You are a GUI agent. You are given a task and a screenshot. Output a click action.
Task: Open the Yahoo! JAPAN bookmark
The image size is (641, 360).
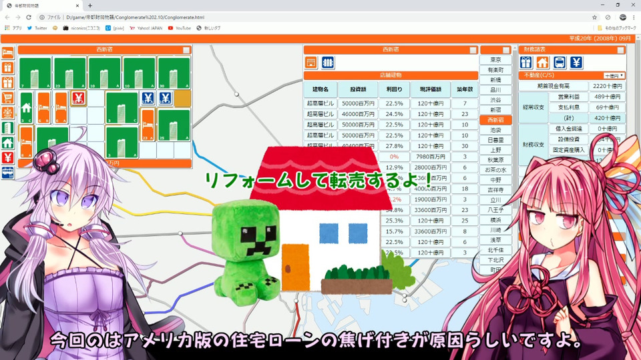146,28
